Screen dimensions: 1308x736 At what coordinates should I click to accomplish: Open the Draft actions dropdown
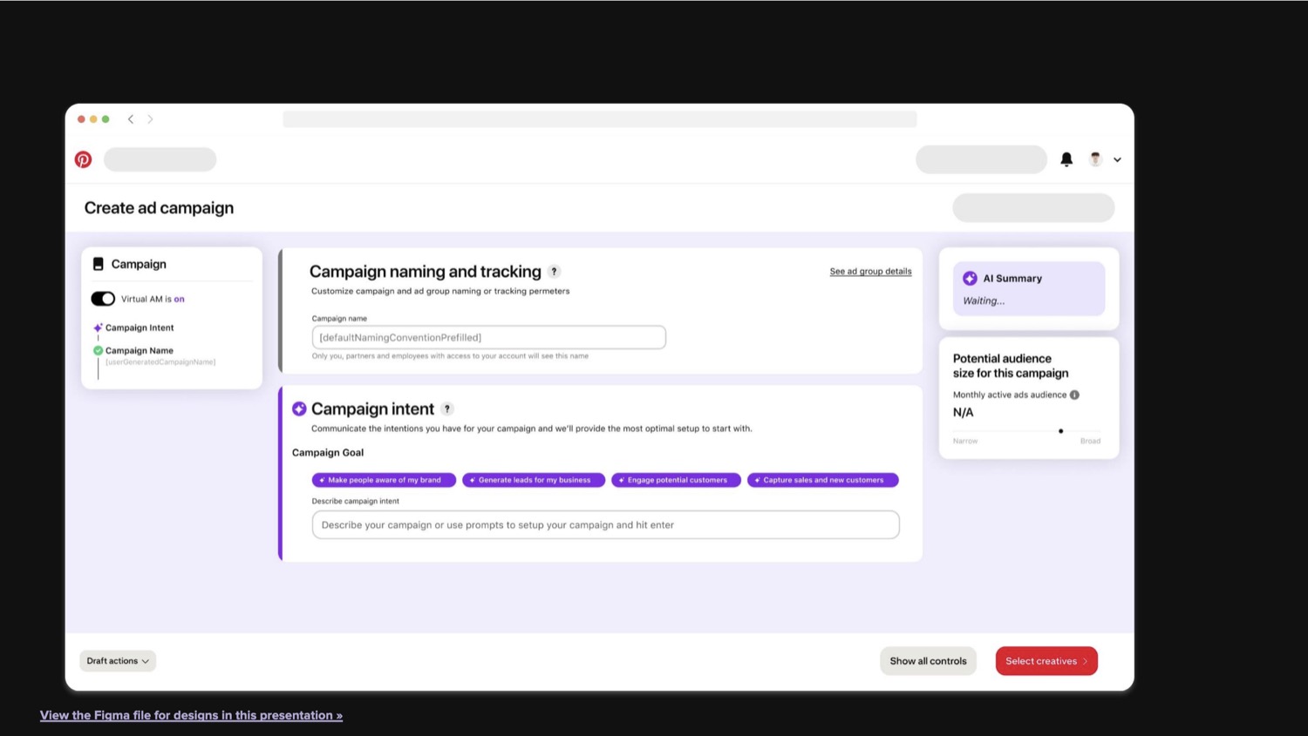pyautogui.click(x=118, y=661)
